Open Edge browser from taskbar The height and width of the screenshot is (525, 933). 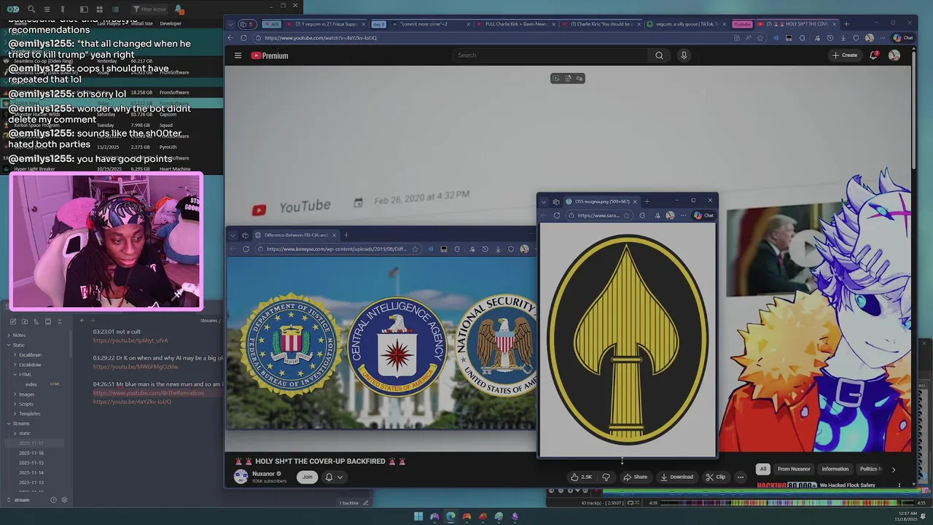450,517
